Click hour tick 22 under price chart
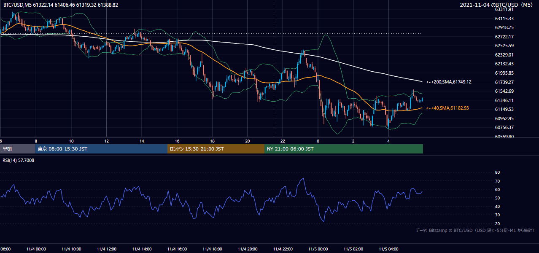This screenshot has width=539, height=253. pos(283,141)
